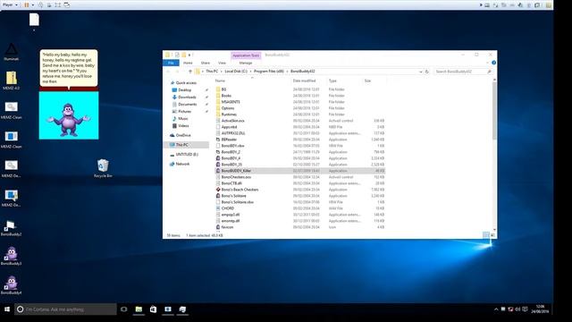Viewport: 572px width, 322px height.
Task: Open Task View on the taskbar
Action: click(124, 309)
